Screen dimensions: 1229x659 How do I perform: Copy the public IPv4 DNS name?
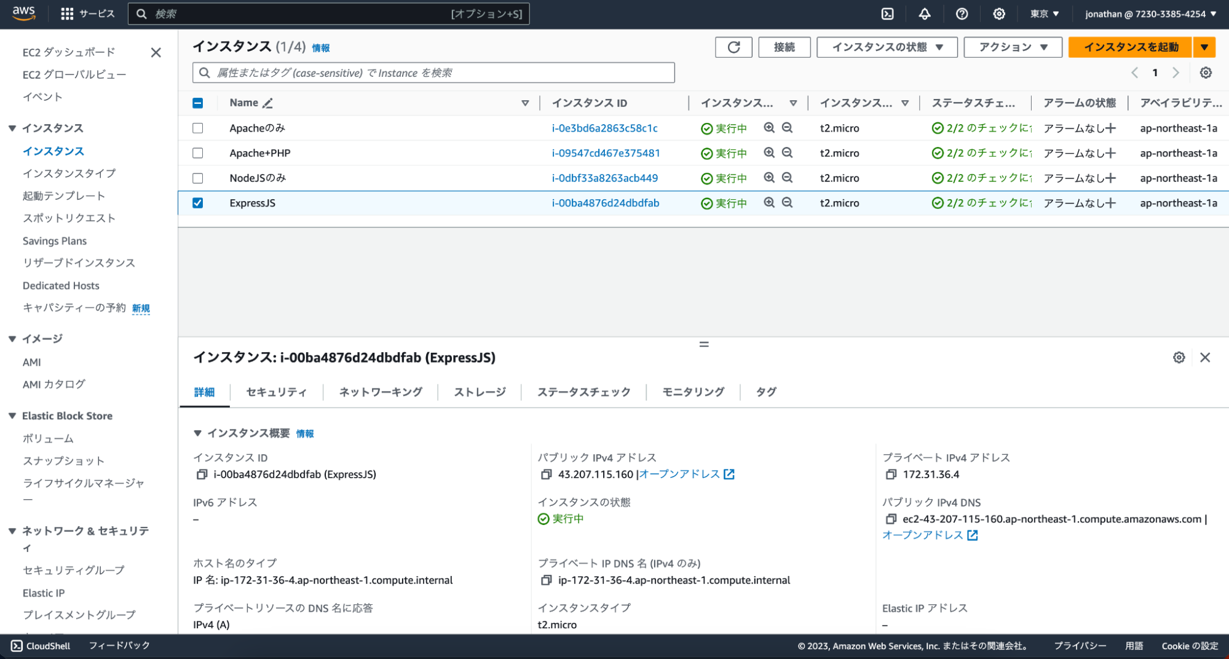pos(891,519)
